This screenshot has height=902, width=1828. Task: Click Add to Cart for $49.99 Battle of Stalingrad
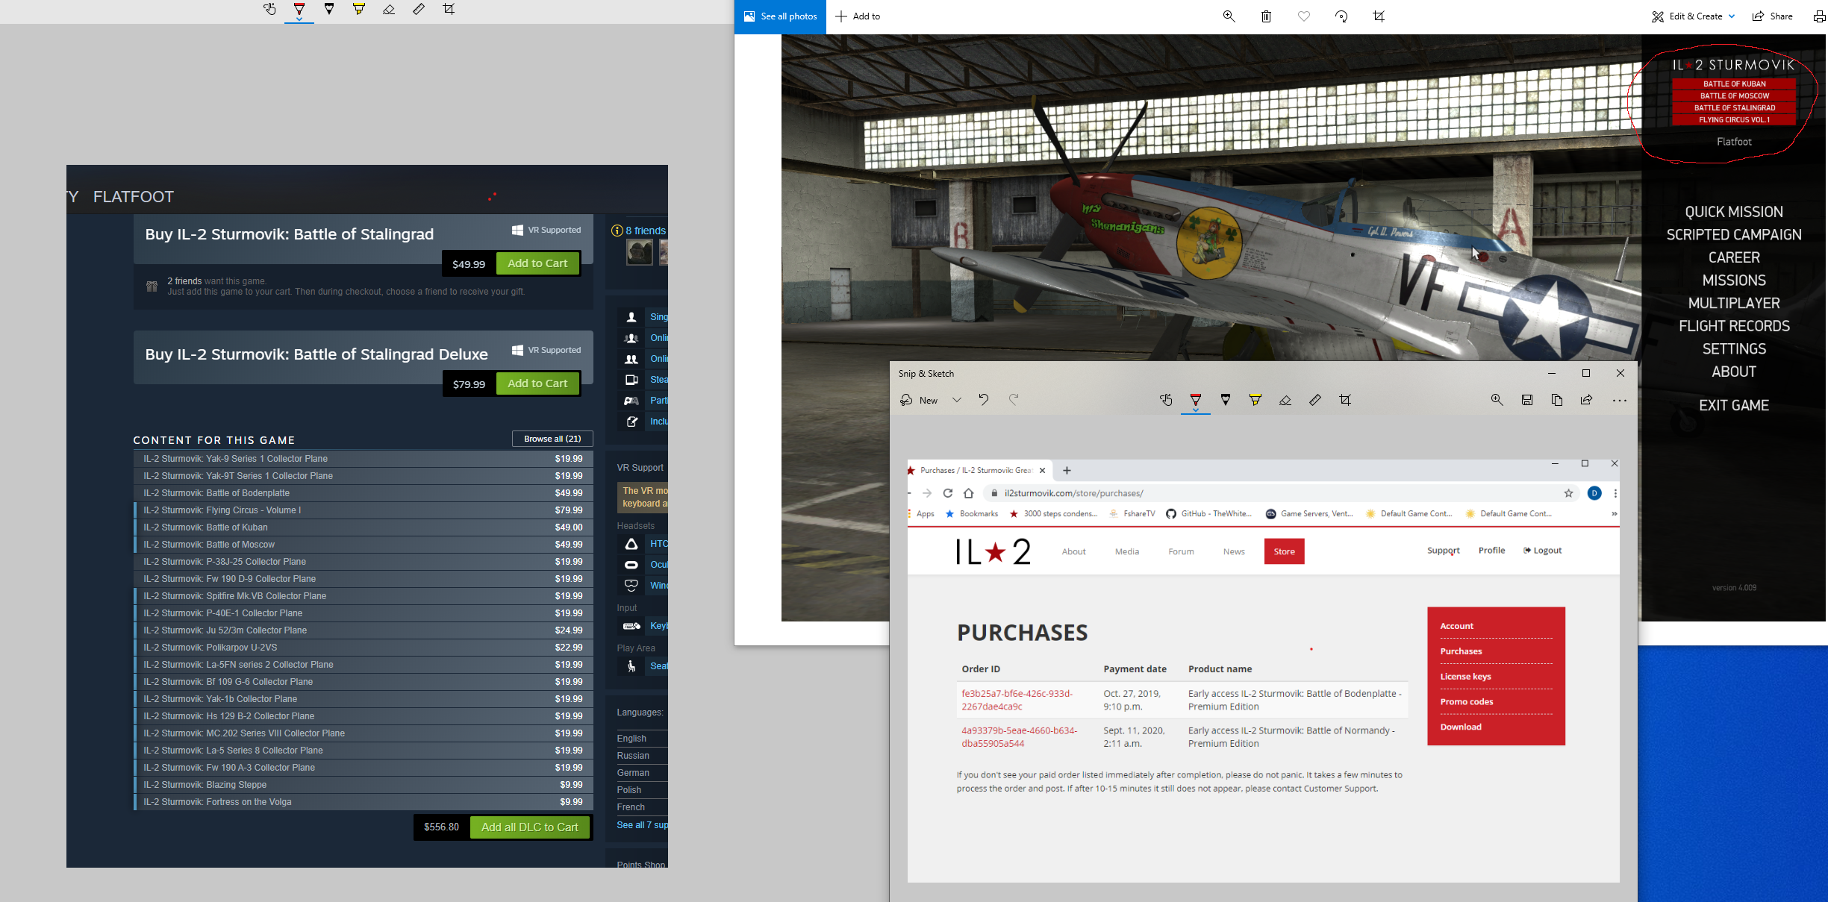(x=537, y=263)
